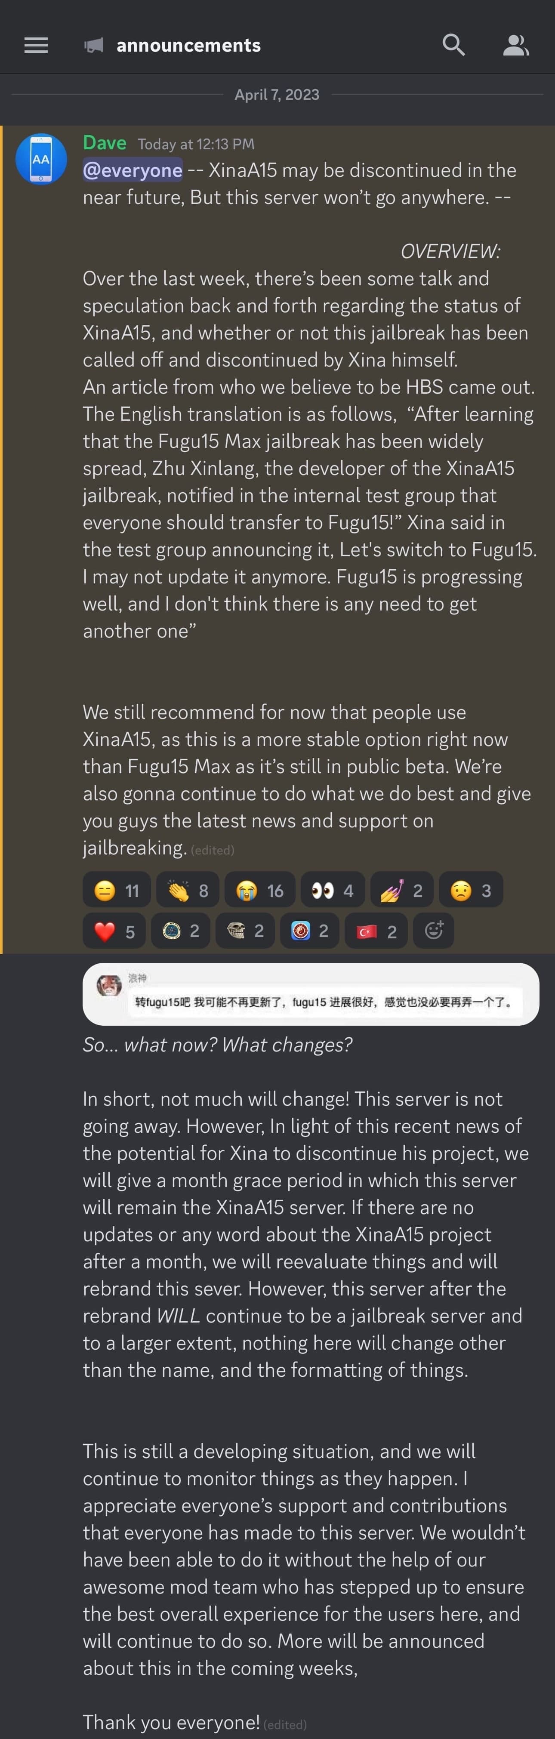Open the Chinese chat screenshot attachment
Screen dimensions: 555x1739
[311, 994]
